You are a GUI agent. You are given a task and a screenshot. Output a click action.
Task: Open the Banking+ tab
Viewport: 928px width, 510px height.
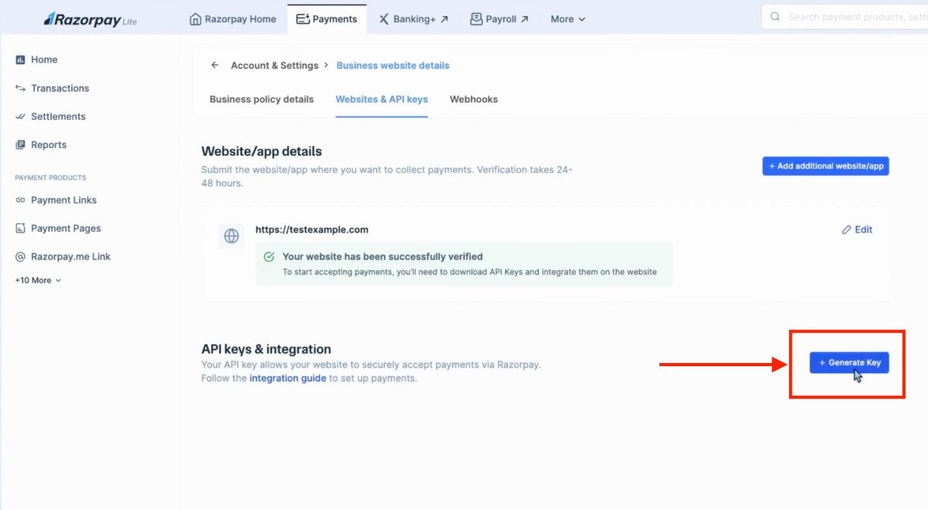click(414, 19)
